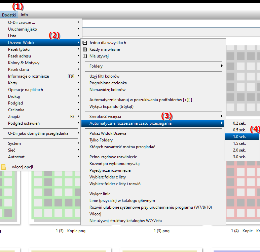This screenshot has height=252, width=260.
Task: Select the file 1 (4) - Kopie
Action: 246,231
